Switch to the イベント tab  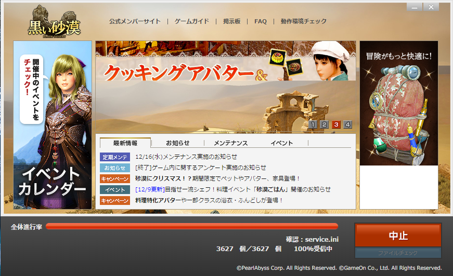(282, 143)
